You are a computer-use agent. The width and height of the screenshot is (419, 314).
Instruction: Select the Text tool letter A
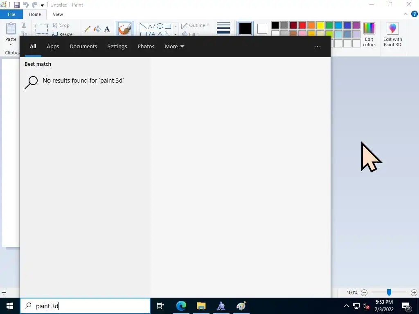coord(107,29)
